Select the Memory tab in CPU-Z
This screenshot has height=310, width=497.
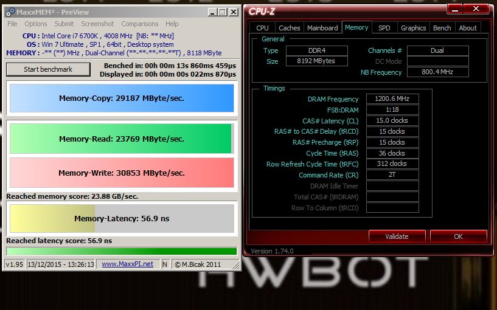(x=356, y=27)
